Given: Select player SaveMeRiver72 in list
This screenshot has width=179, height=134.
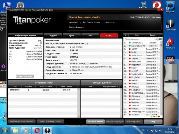Looking at the screenshot, I should (x=142, y=46).
